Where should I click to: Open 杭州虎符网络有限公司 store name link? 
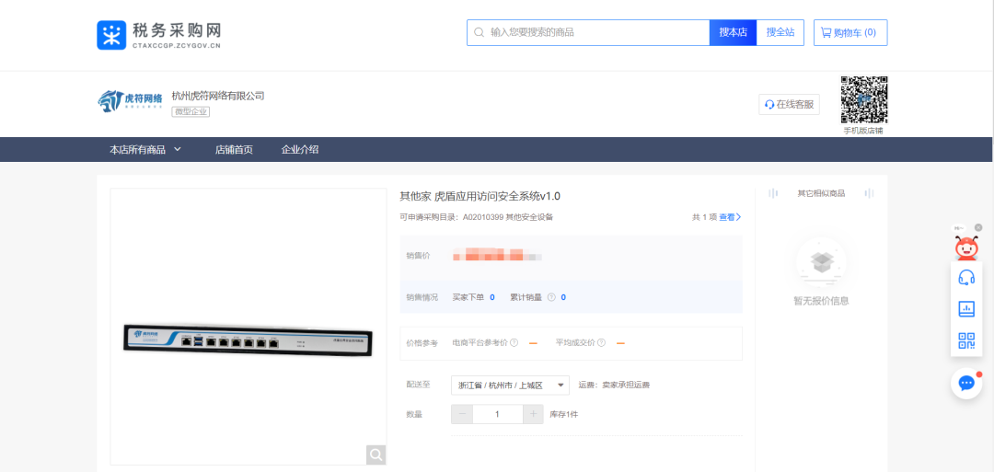click(217, 96)
